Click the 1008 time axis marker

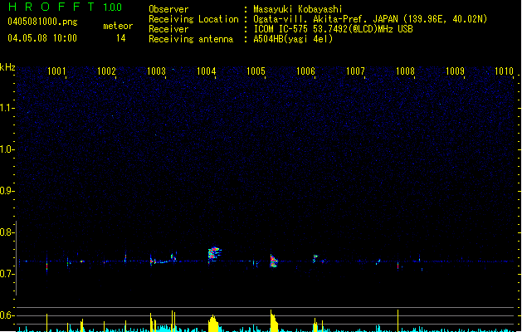(405, 71)
